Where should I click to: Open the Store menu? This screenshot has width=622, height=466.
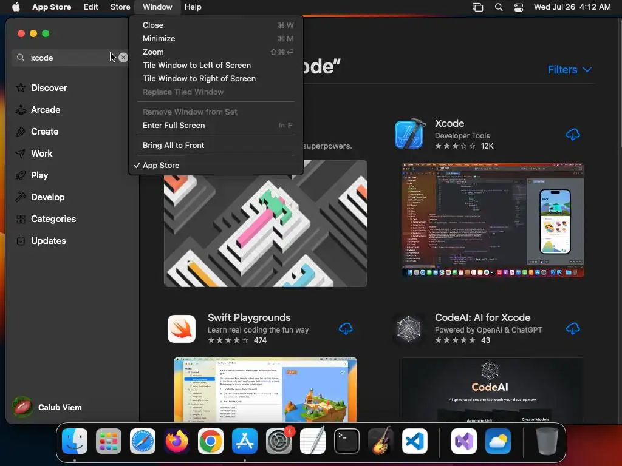[x=120, y=7]
